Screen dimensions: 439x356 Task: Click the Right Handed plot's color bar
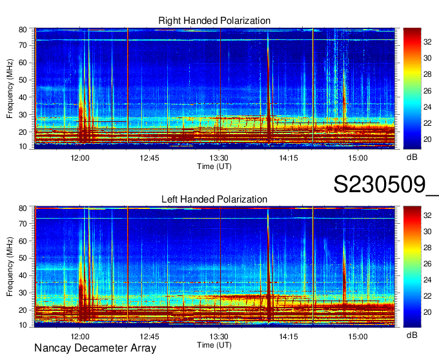412,88
